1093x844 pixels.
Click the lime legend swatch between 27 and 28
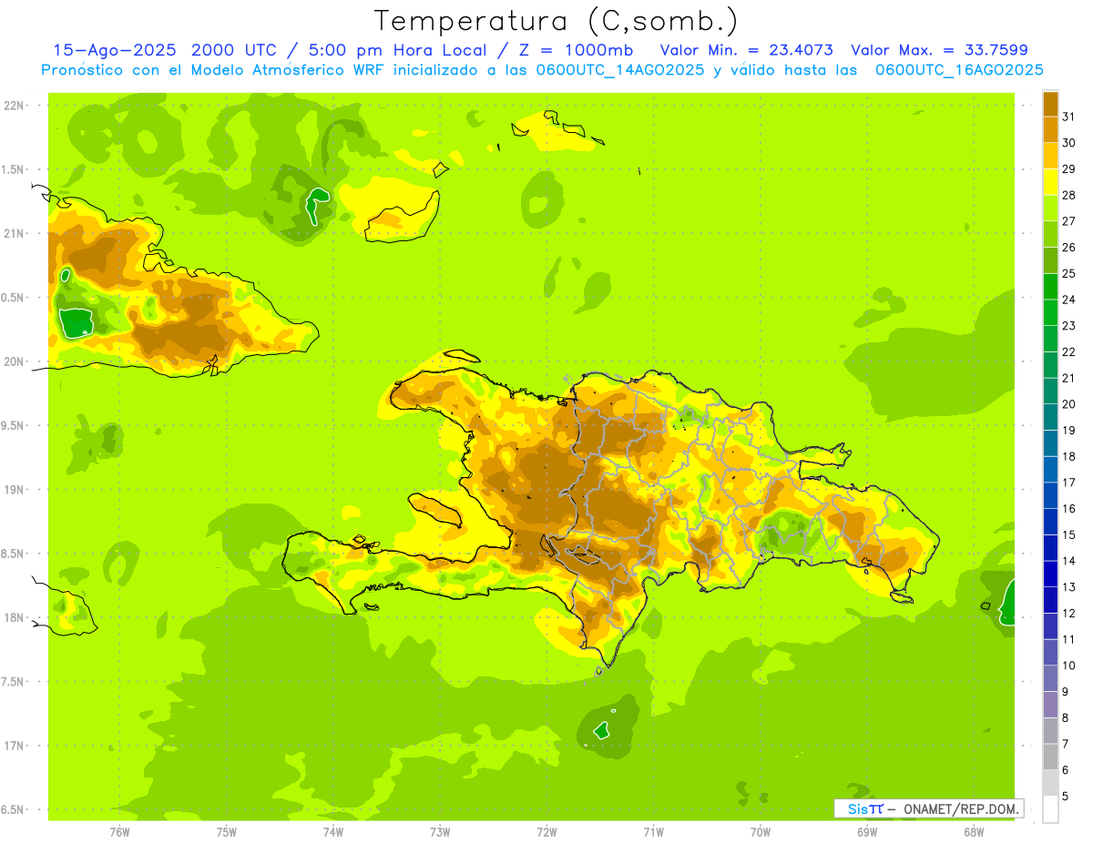pos(1050,208)
